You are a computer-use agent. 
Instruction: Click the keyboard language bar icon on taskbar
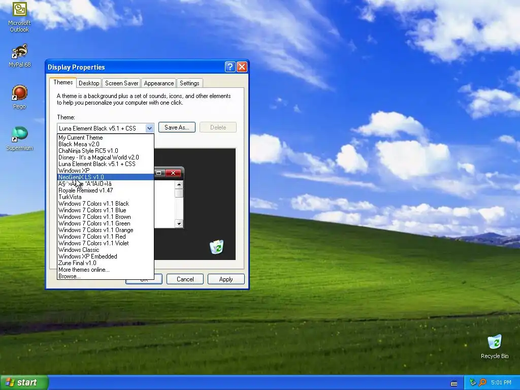click(x=454, y=383)
